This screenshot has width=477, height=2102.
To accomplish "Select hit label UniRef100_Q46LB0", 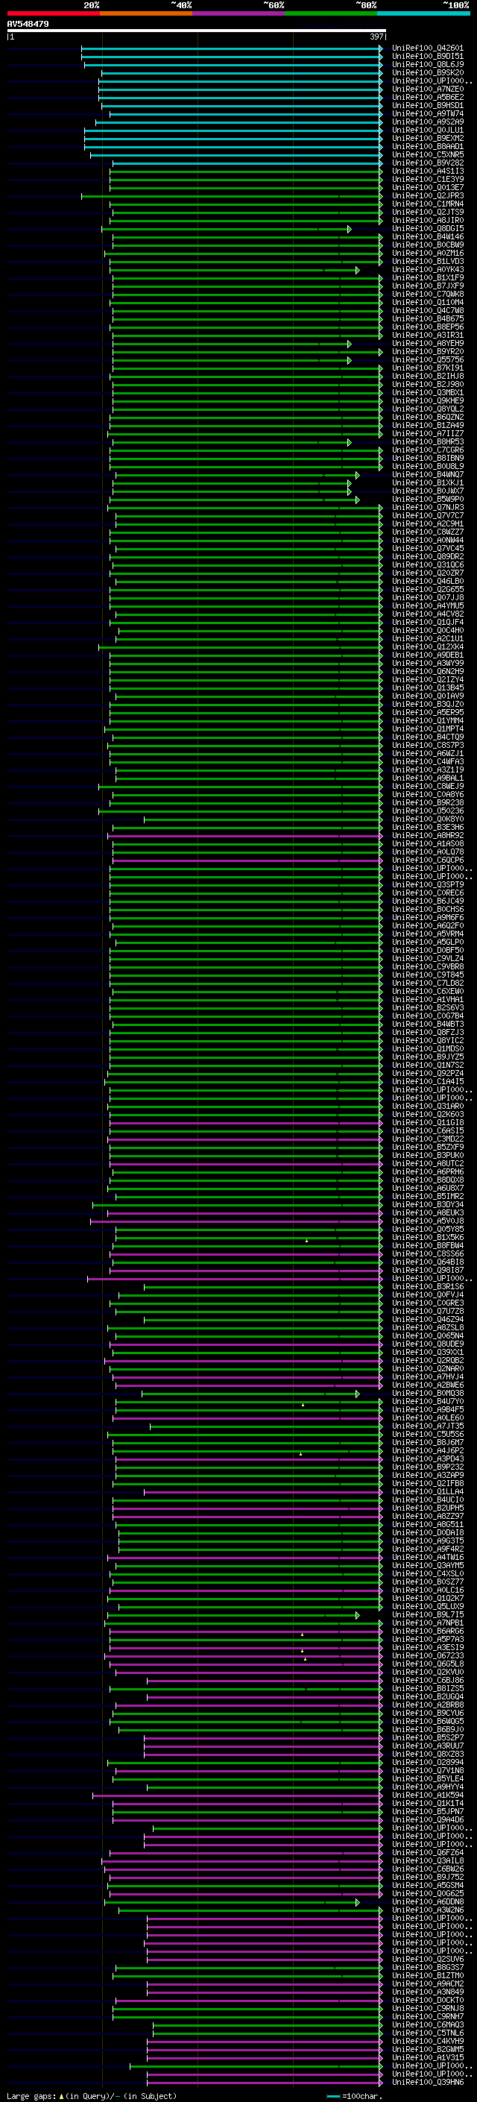I will (x=428, y=581).
